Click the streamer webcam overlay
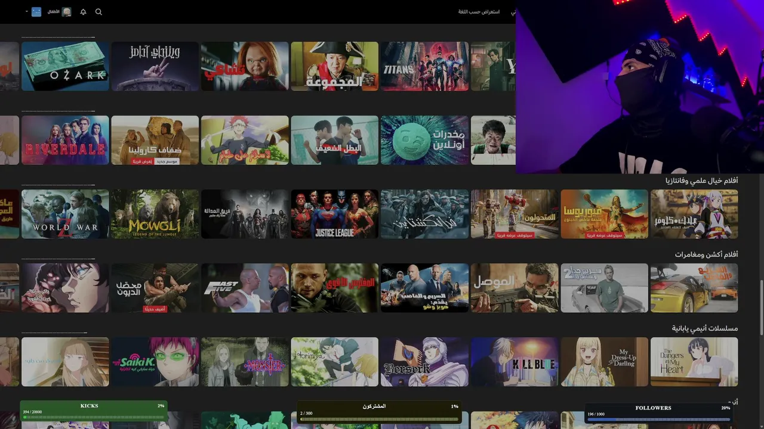Viewport: 764px width, 429px height. 639,87
